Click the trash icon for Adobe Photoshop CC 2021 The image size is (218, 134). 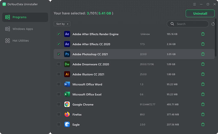203,54
